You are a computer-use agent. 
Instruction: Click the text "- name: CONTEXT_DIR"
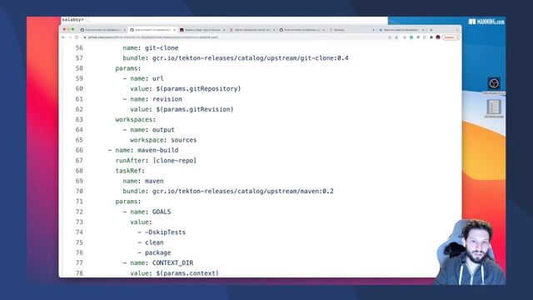coord(158,262)
